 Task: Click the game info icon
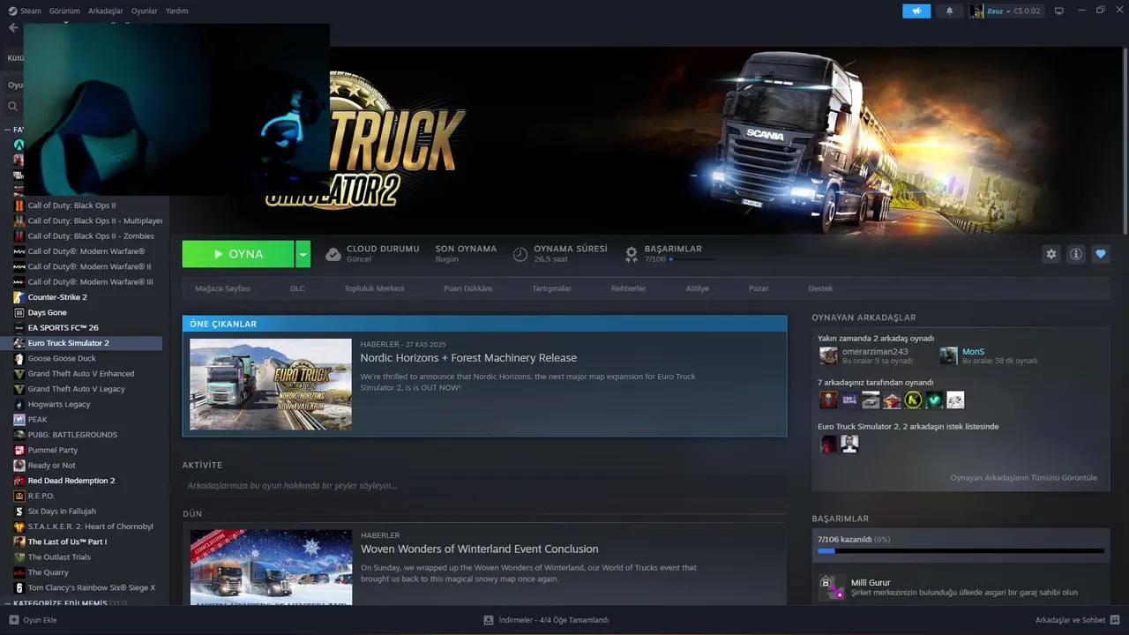(x=1075, y=254)
